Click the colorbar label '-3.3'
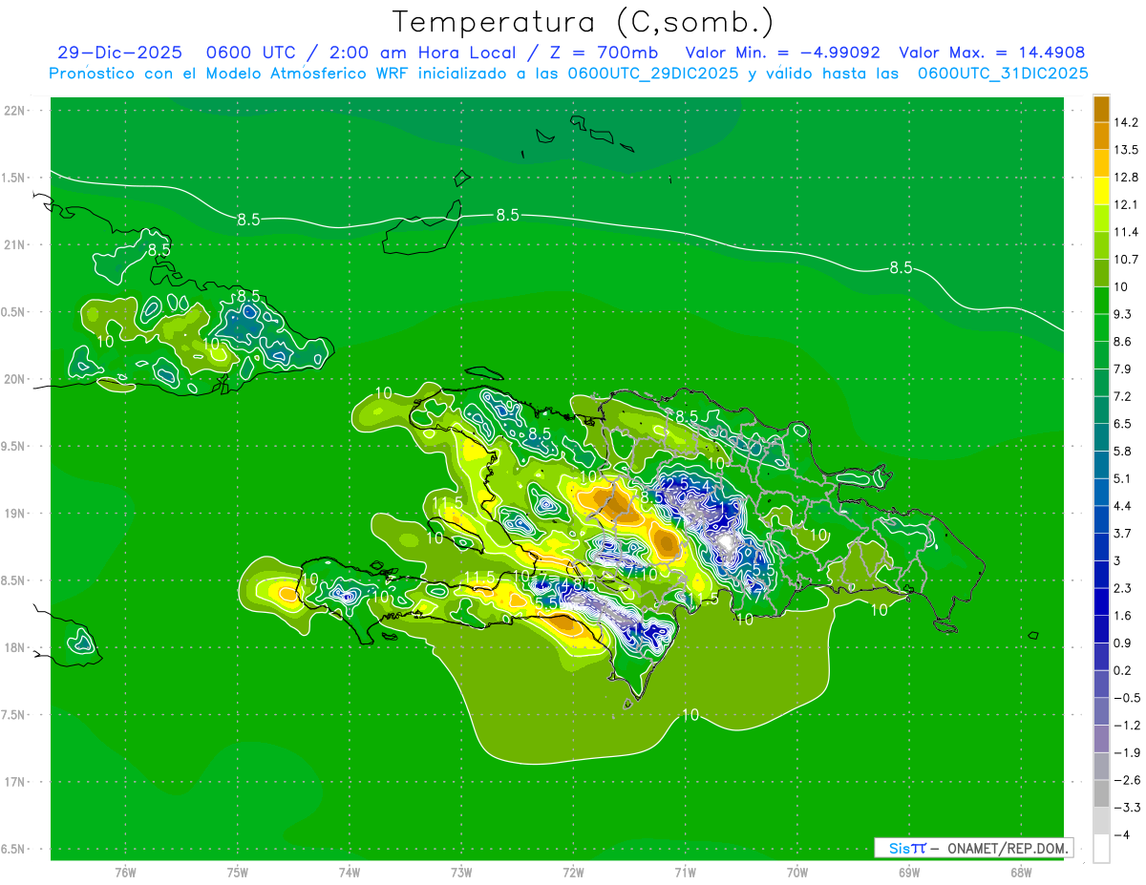1146x885 pixels. [1127, 808]
